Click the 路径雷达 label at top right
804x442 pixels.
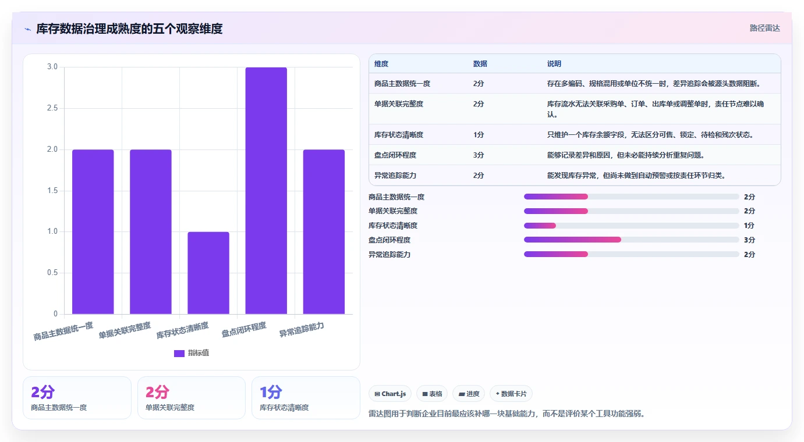pos(764,28)
